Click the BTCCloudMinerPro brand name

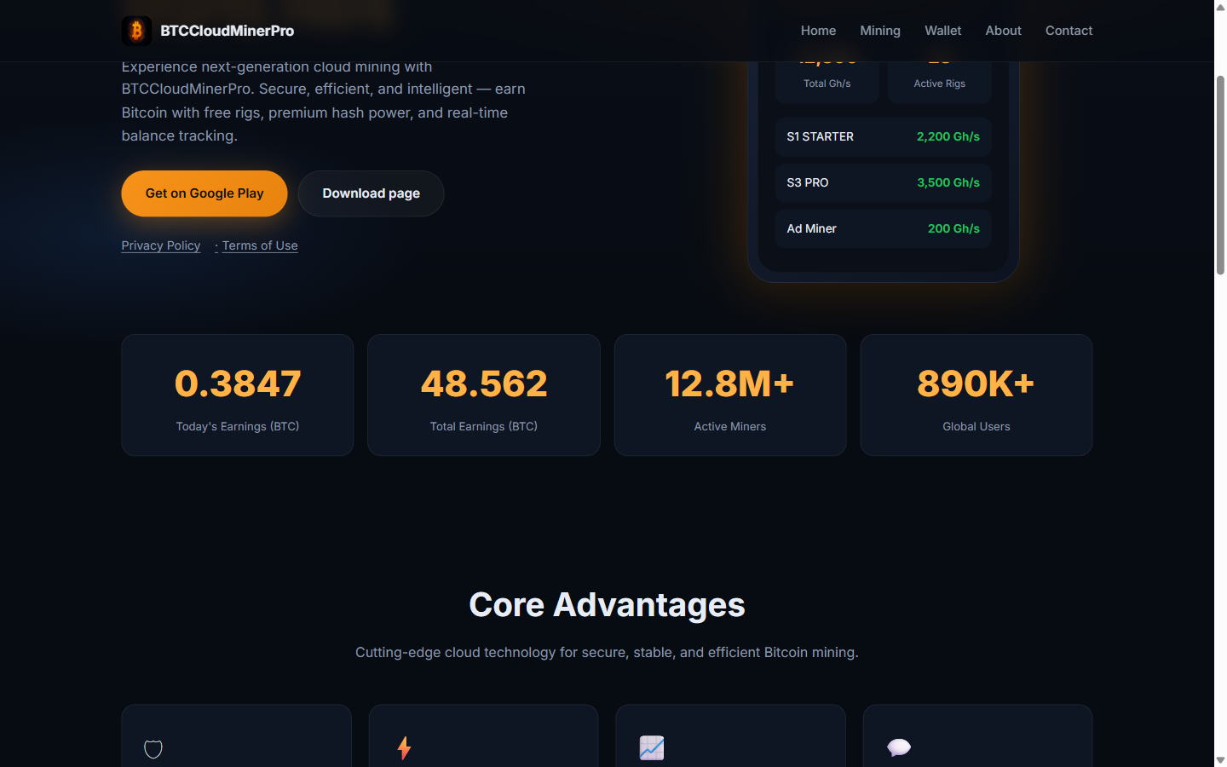pos(227,31)
